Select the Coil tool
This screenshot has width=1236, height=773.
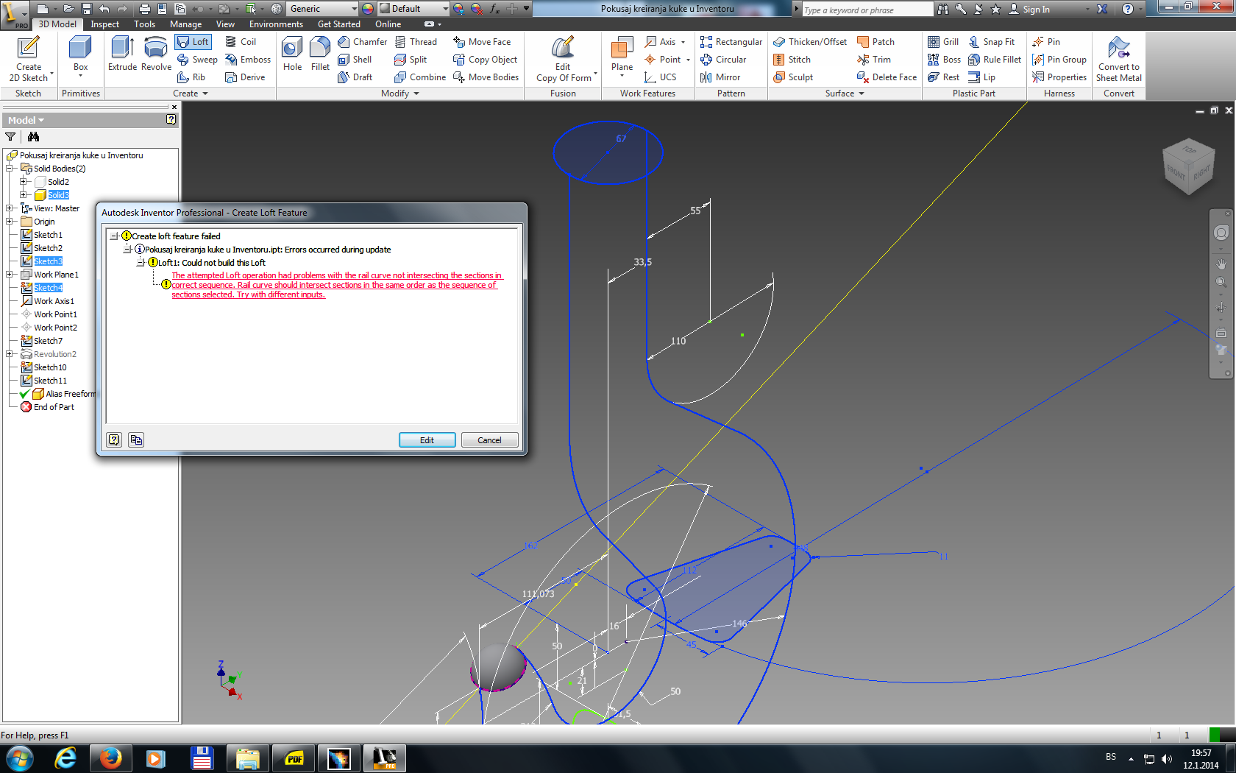(241, 42)
